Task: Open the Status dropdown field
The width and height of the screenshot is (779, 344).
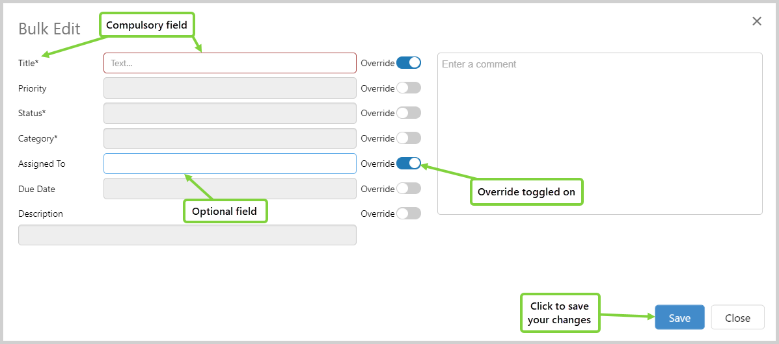Action: (230, 113)
